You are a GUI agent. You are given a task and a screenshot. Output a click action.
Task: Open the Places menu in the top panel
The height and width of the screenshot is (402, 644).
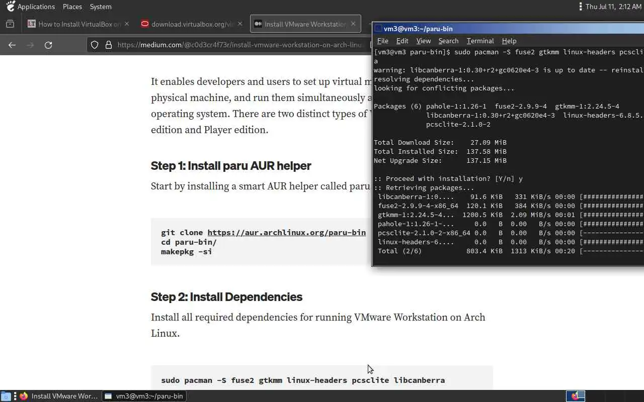click(x=72, y=7)
